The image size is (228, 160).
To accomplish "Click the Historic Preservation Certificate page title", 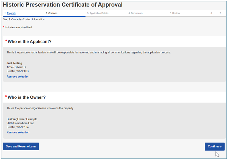I will coord(63,5).
